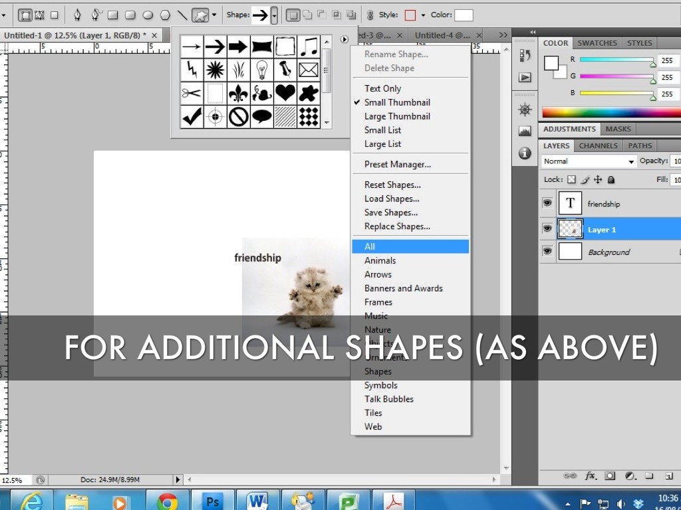Choose Talk Bubbles from the shapes menu
The height and width of the screenshot is (510, 681).
pyautogui.click(x=388, y=399)
